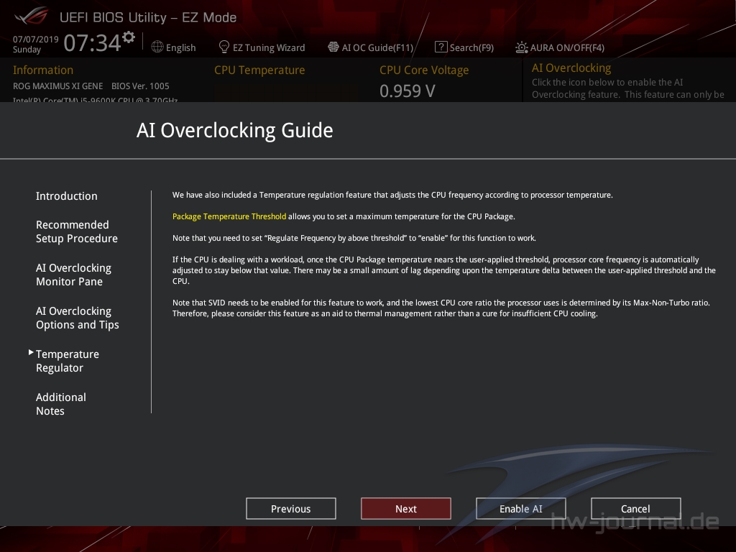Image resolution: width=736 pixels, height=552 pixels.
Task: Click the UEFI BIOS Utility – EZ Mode title
Action: [x=148, y=17]
